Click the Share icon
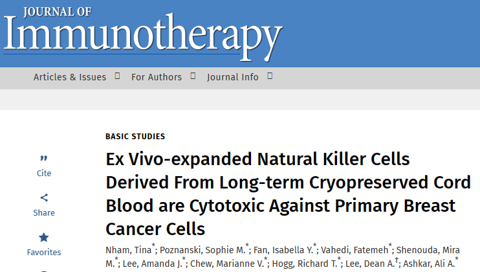The height and width of the screenshot is (272, 480). coord(44,198)
